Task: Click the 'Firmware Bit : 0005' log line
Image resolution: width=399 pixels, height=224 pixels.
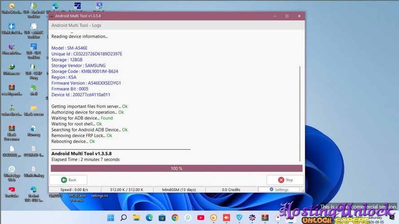Action: tap(70, 89)
